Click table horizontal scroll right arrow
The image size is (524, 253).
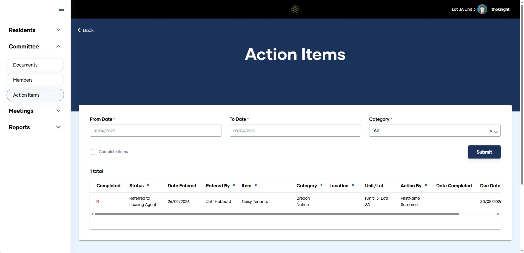point(498,214)
